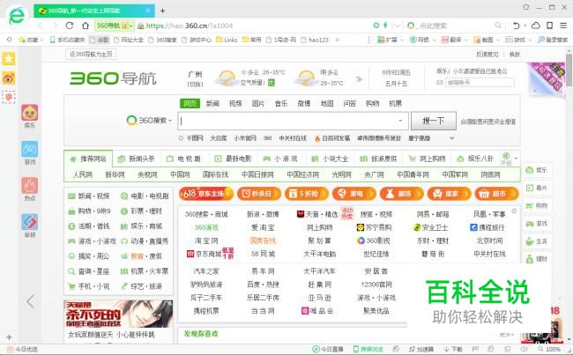Click the yellow star favorites sidebar icon
Image resolution: width=573 pixels, height=355 pixels.
9,58
